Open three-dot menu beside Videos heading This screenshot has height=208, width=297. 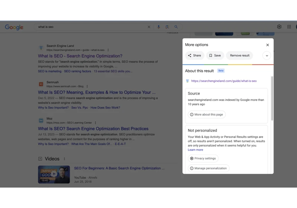click(x=64, y=159)
